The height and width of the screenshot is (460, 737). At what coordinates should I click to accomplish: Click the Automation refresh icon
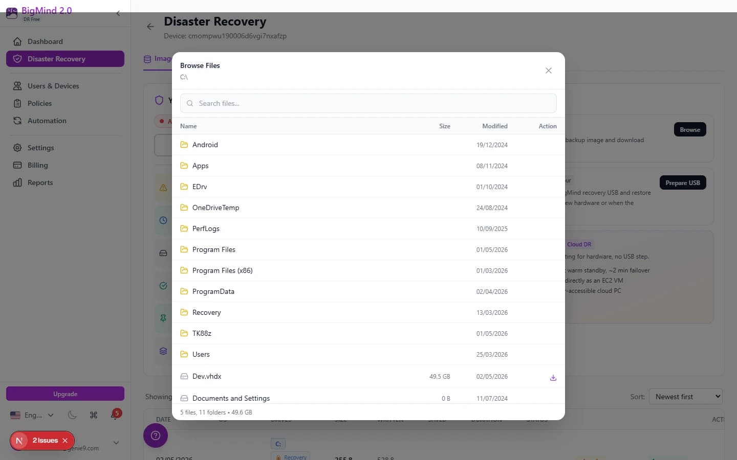17,121
